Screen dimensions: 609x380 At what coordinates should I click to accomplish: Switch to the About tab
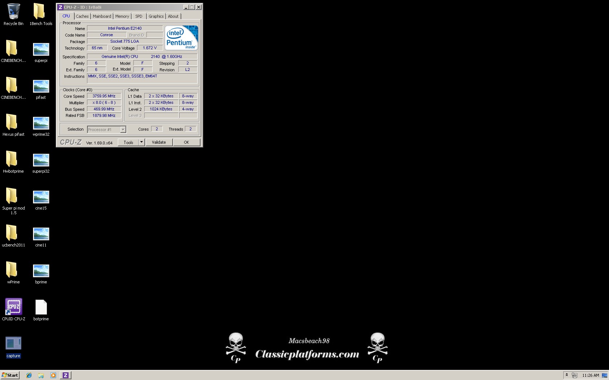coord(173,16)
